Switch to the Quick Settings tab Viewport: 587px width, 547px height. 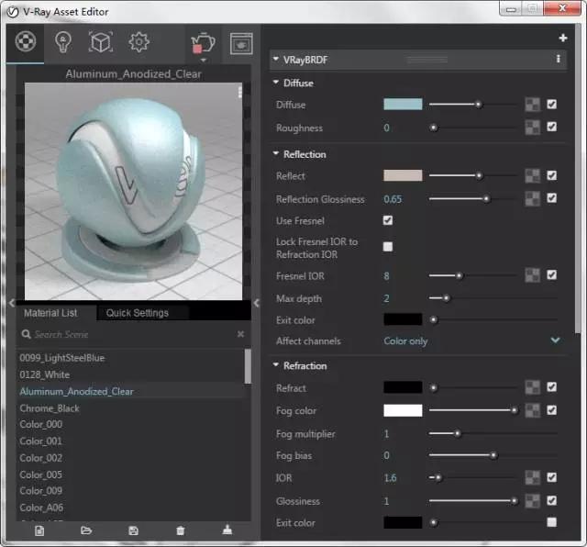click(138, 313)
